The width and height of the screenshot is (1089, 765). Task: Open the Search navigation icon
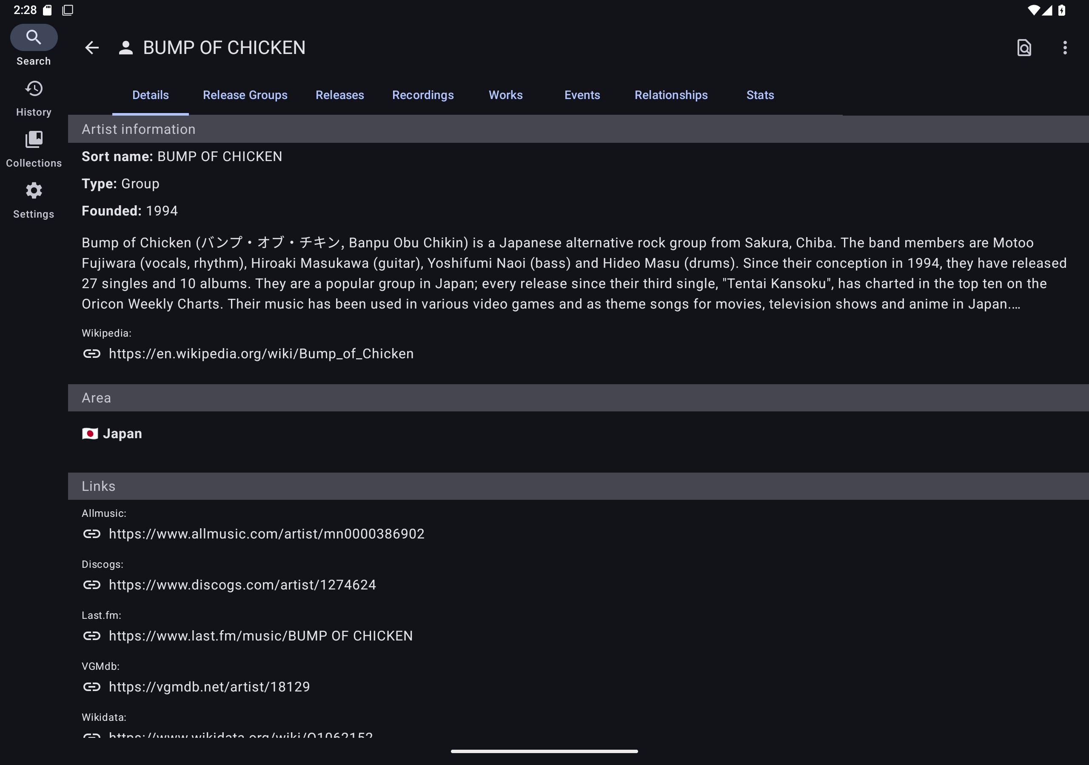(x=34, y=37)
